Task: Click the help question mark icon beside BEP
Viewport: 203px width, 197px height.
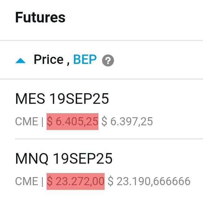Action: pyautogui.click(x=108, y=60)
